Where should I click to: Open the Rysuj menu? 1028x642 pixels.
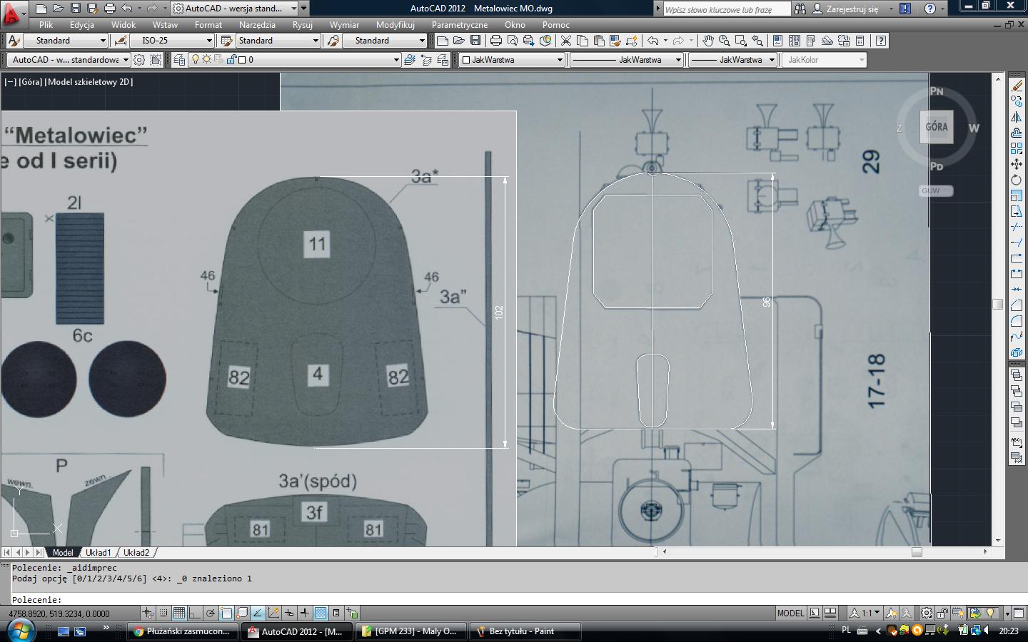(x=302, y=24)
